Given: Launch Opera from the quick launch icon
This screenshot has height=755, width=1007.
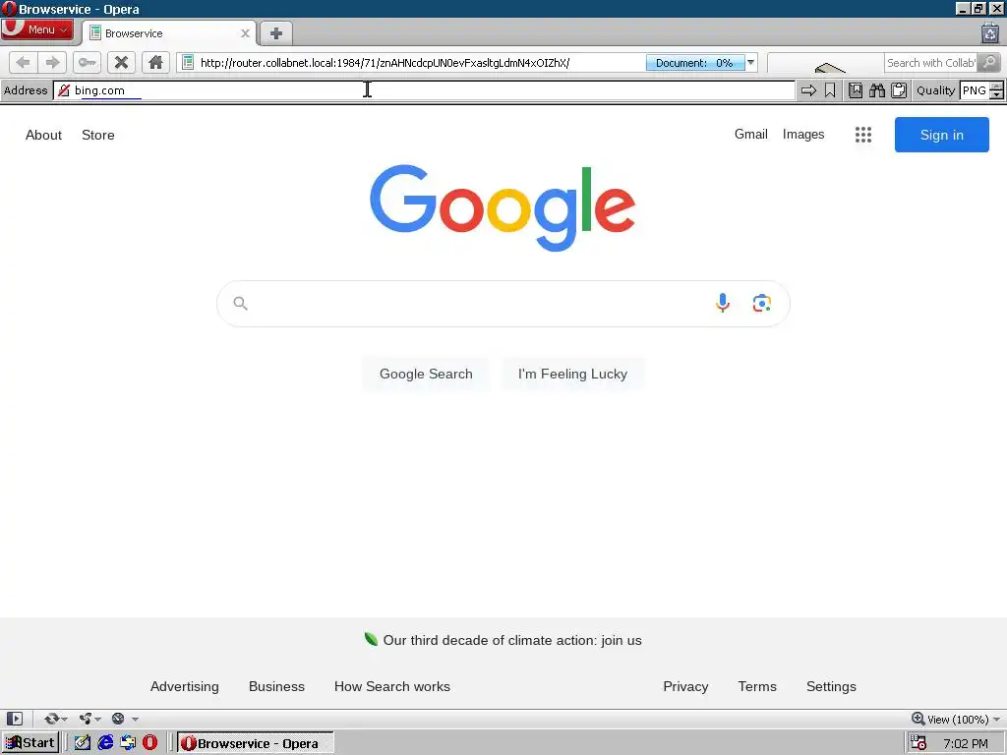Looking at the screenshot, I should (x=149, y=743).
